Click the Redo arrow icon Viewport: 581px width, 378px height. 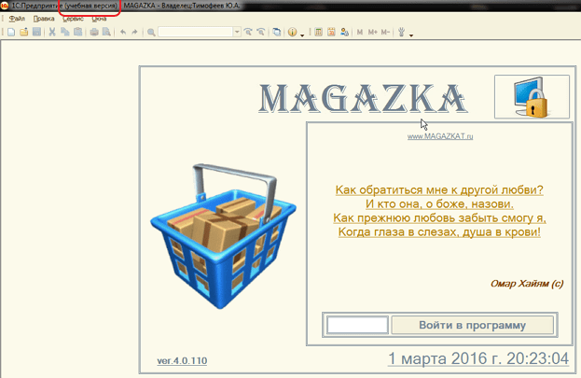pos(134,33)
